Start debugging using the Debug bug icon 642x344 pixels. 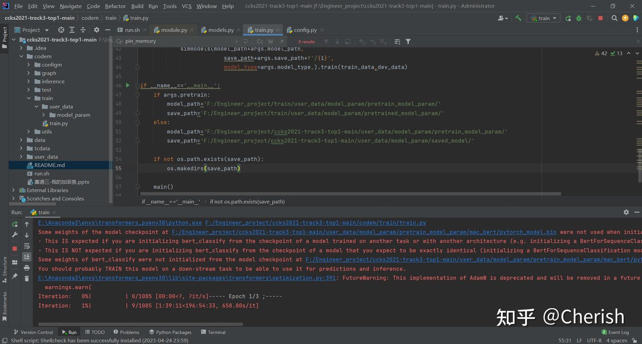point(578,18)
